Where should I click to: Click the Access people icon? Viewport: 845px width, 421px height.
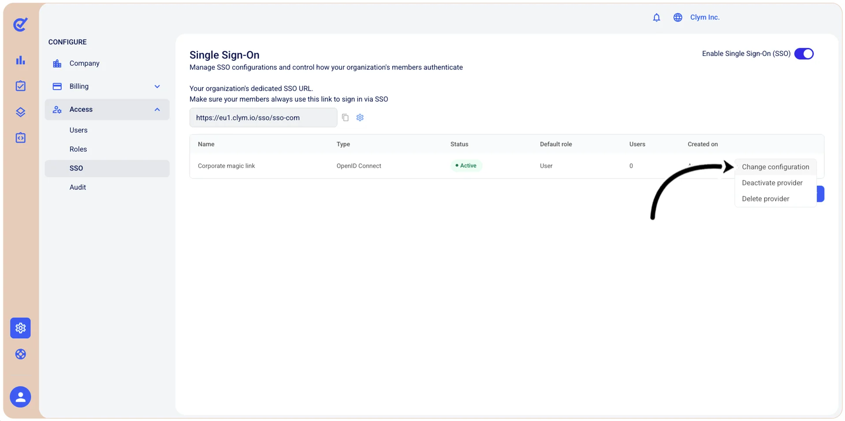(57, 109)
